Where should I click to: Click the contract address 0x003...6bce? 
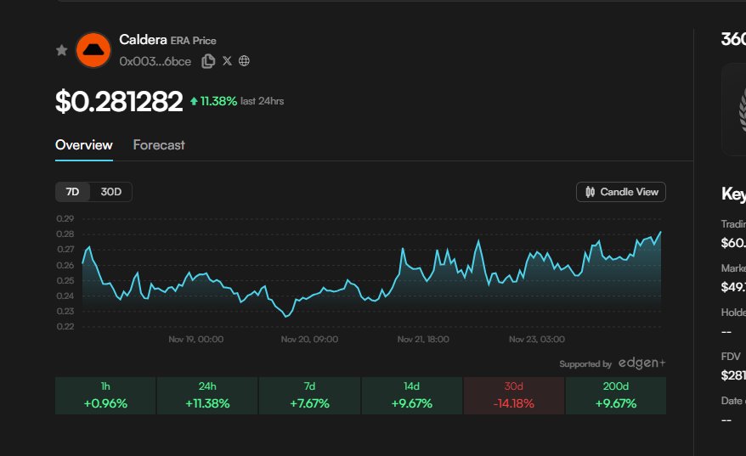click(155, 61)
